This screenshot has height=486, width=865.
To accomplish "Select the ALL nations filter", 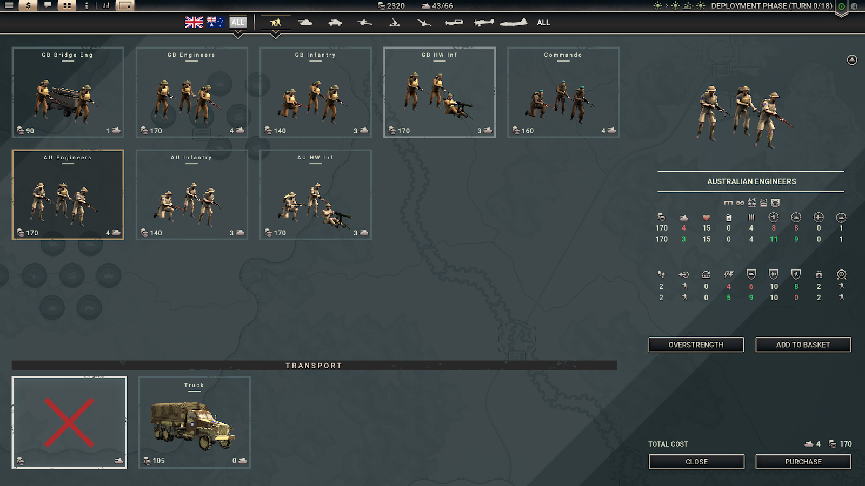I will 238,22.
